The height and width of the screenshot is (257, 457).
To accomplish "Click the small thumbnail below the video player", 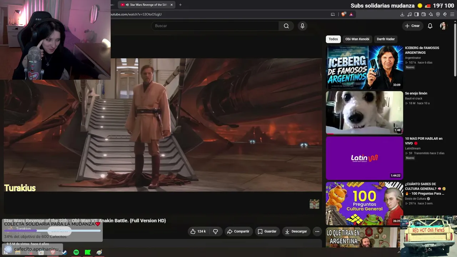I will click(314, 204).
